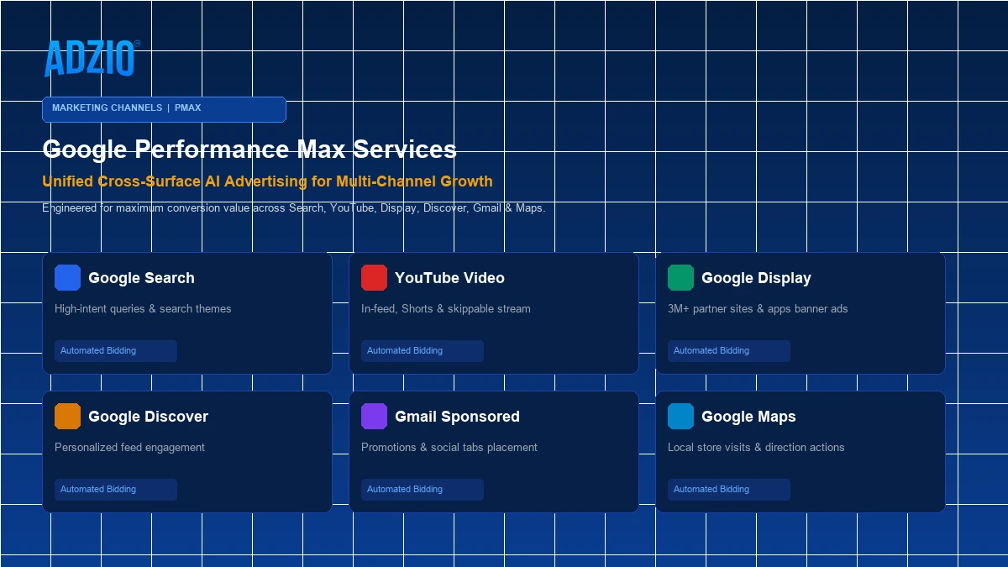Click Automated Bidding tag in Google Maps card
The width and height of the screenshot is (1008, 567).
click(729, 490)
